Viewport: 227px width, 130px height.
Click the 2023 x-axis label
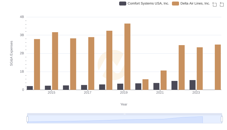(196, 92)
